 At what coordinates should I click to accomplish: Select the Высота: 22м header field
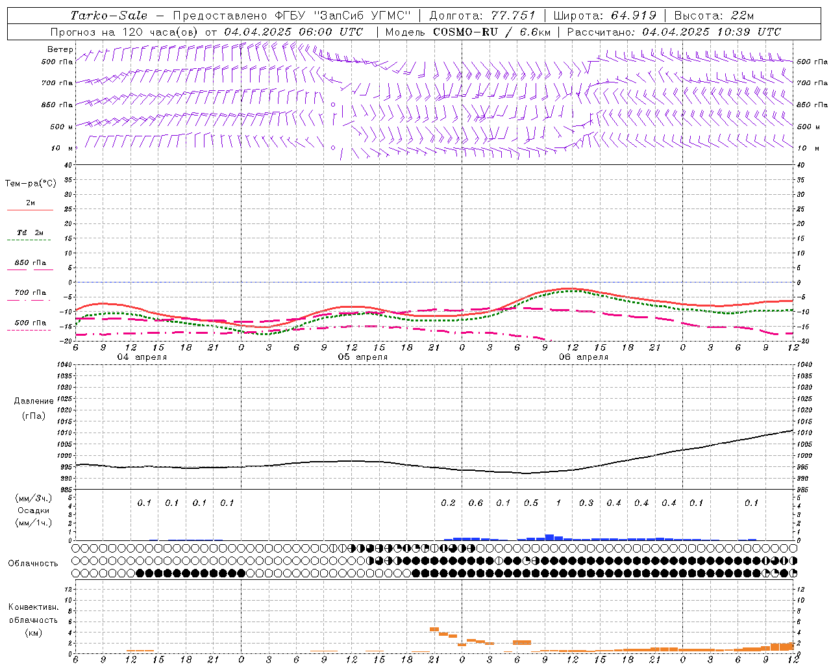(x=714, y=16)
